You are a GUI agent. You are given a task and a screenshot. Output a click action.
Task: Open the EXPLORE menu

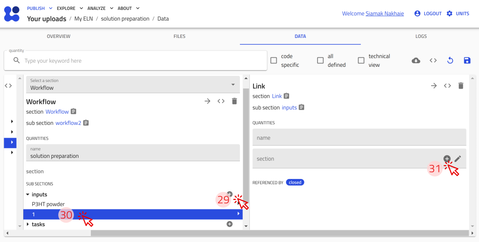click(70, 8)
